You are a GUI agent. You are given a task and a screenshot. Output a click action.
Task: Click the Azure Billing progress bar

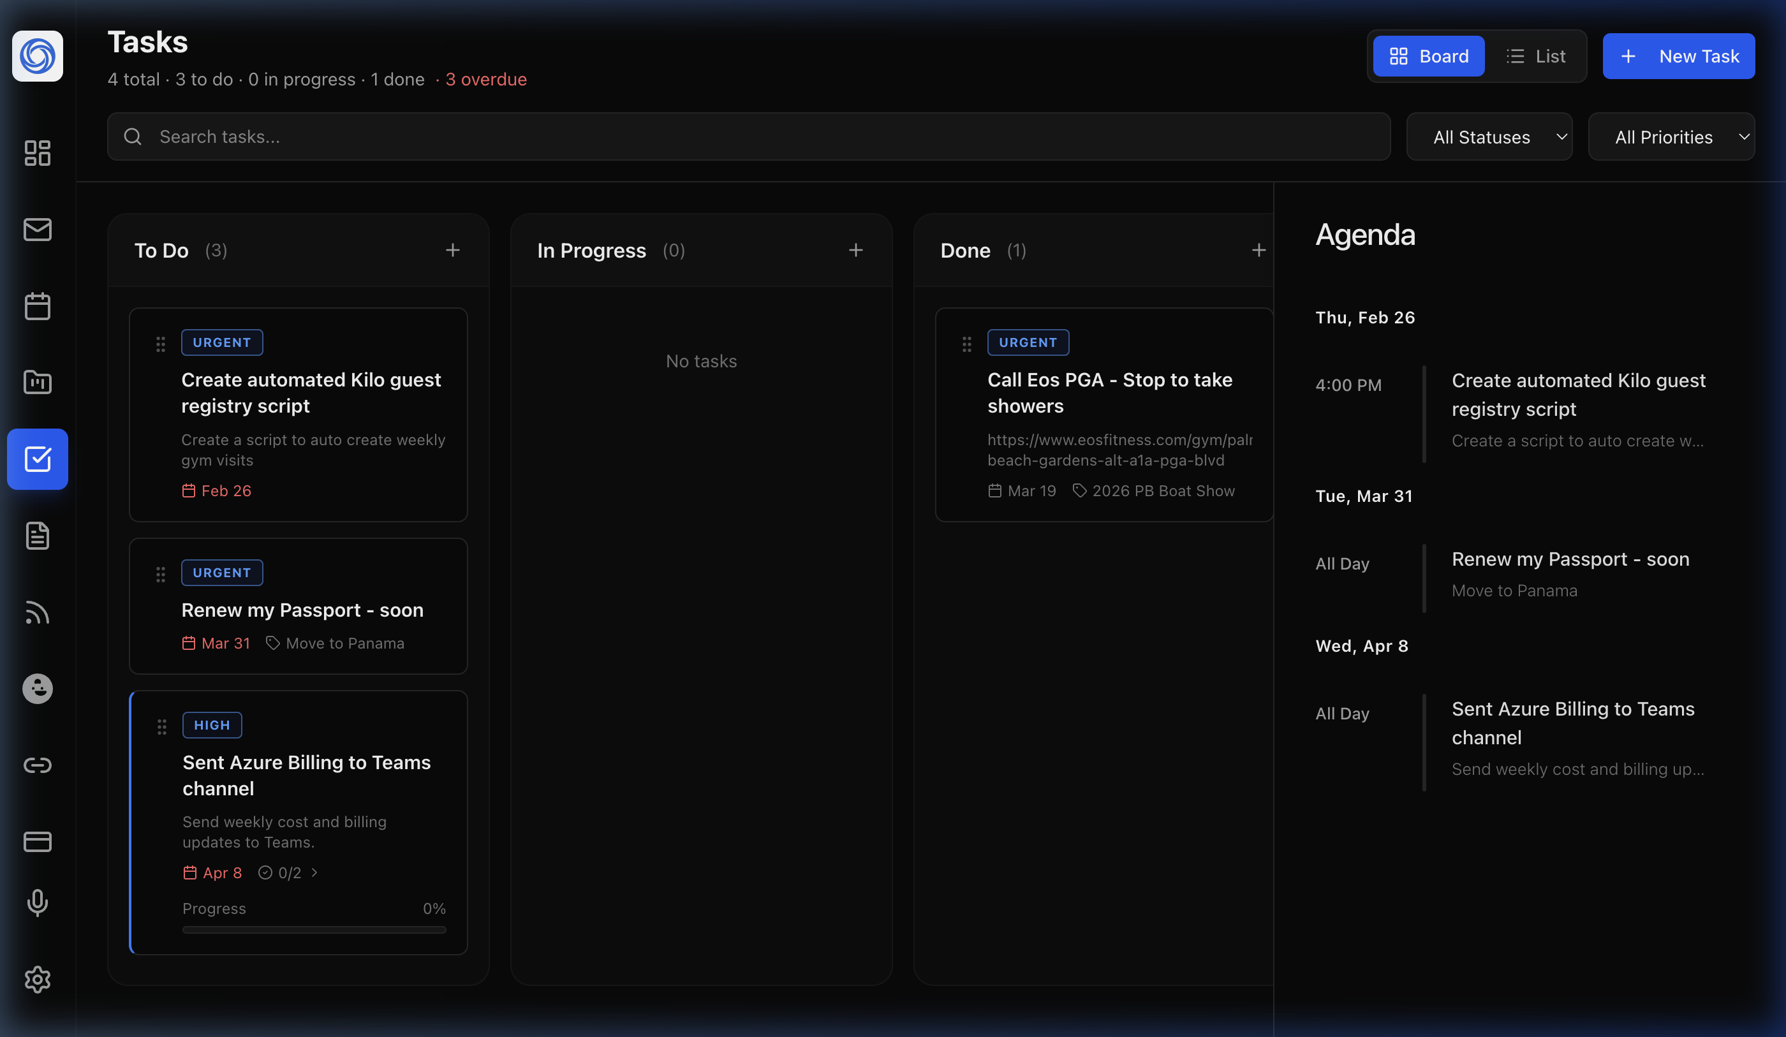point(314,929)
